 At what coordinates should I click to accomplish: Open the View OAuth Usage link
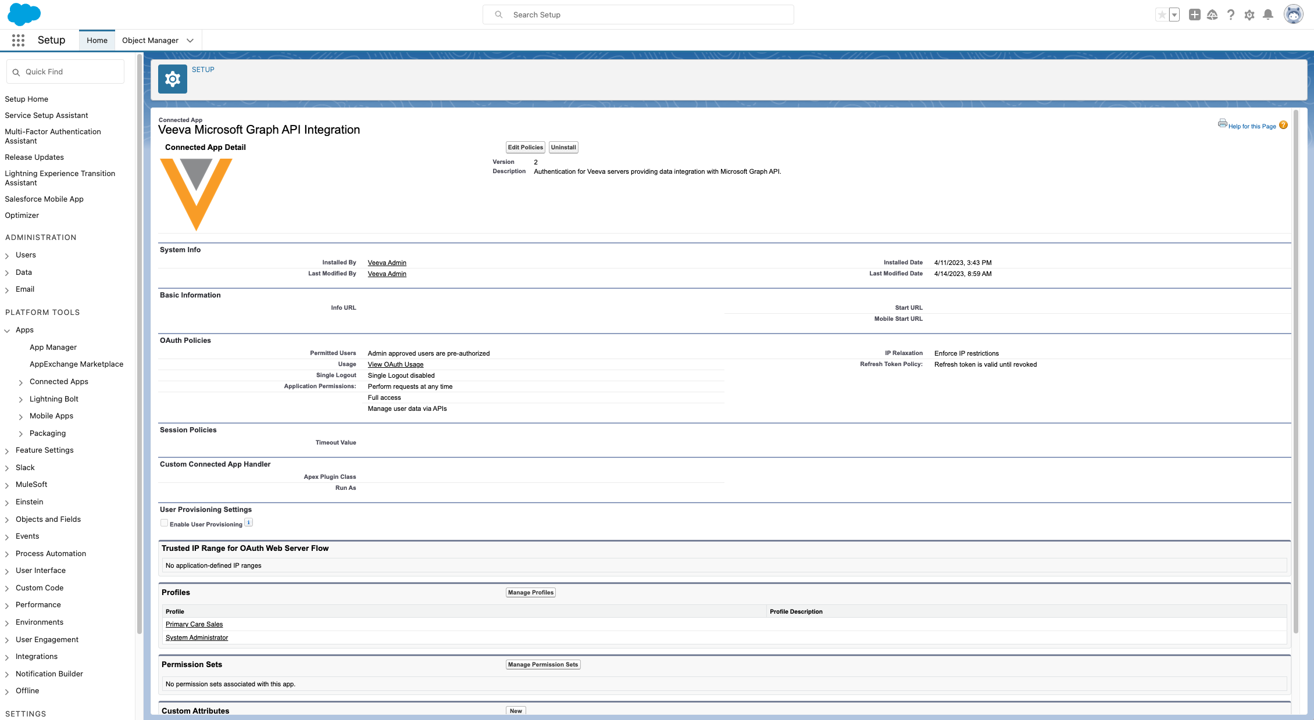395,365
